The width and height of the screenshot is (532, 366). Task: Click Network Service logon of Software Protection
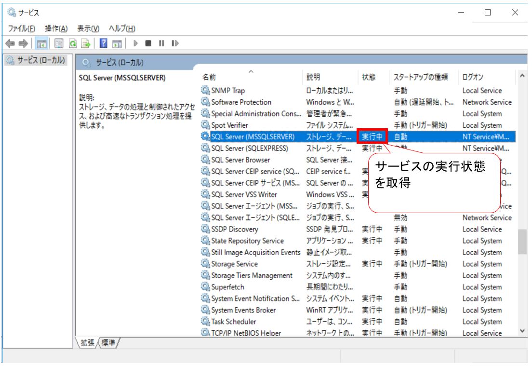coord(487,102)
